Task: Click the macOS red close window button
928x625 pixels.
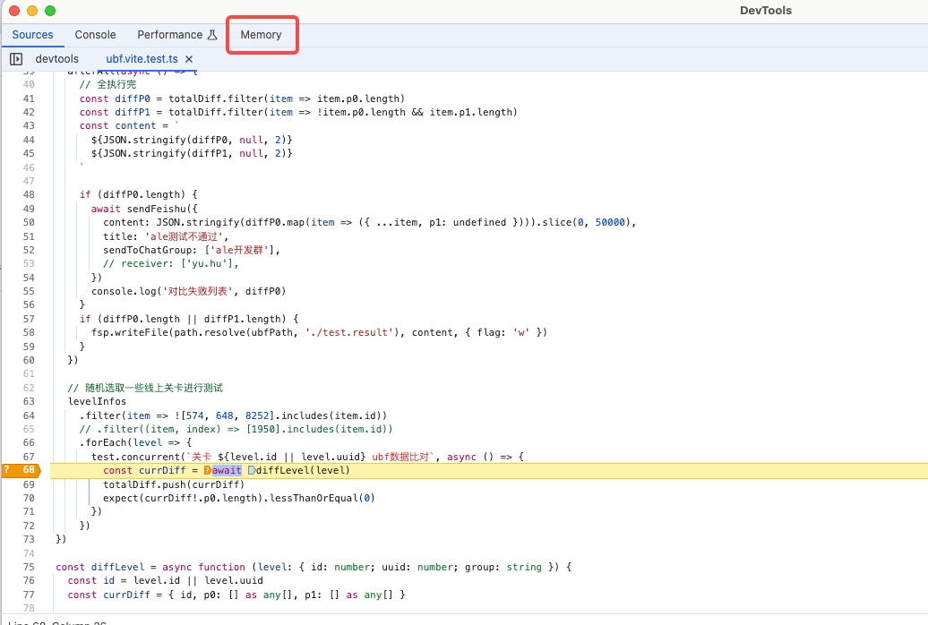Action: pyautogui.click(x=14, y=11)
